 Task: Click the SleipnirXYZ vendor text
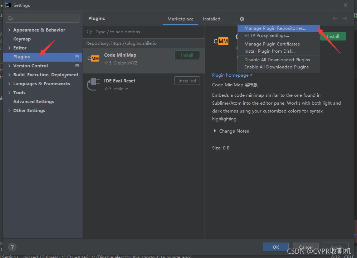126,63
